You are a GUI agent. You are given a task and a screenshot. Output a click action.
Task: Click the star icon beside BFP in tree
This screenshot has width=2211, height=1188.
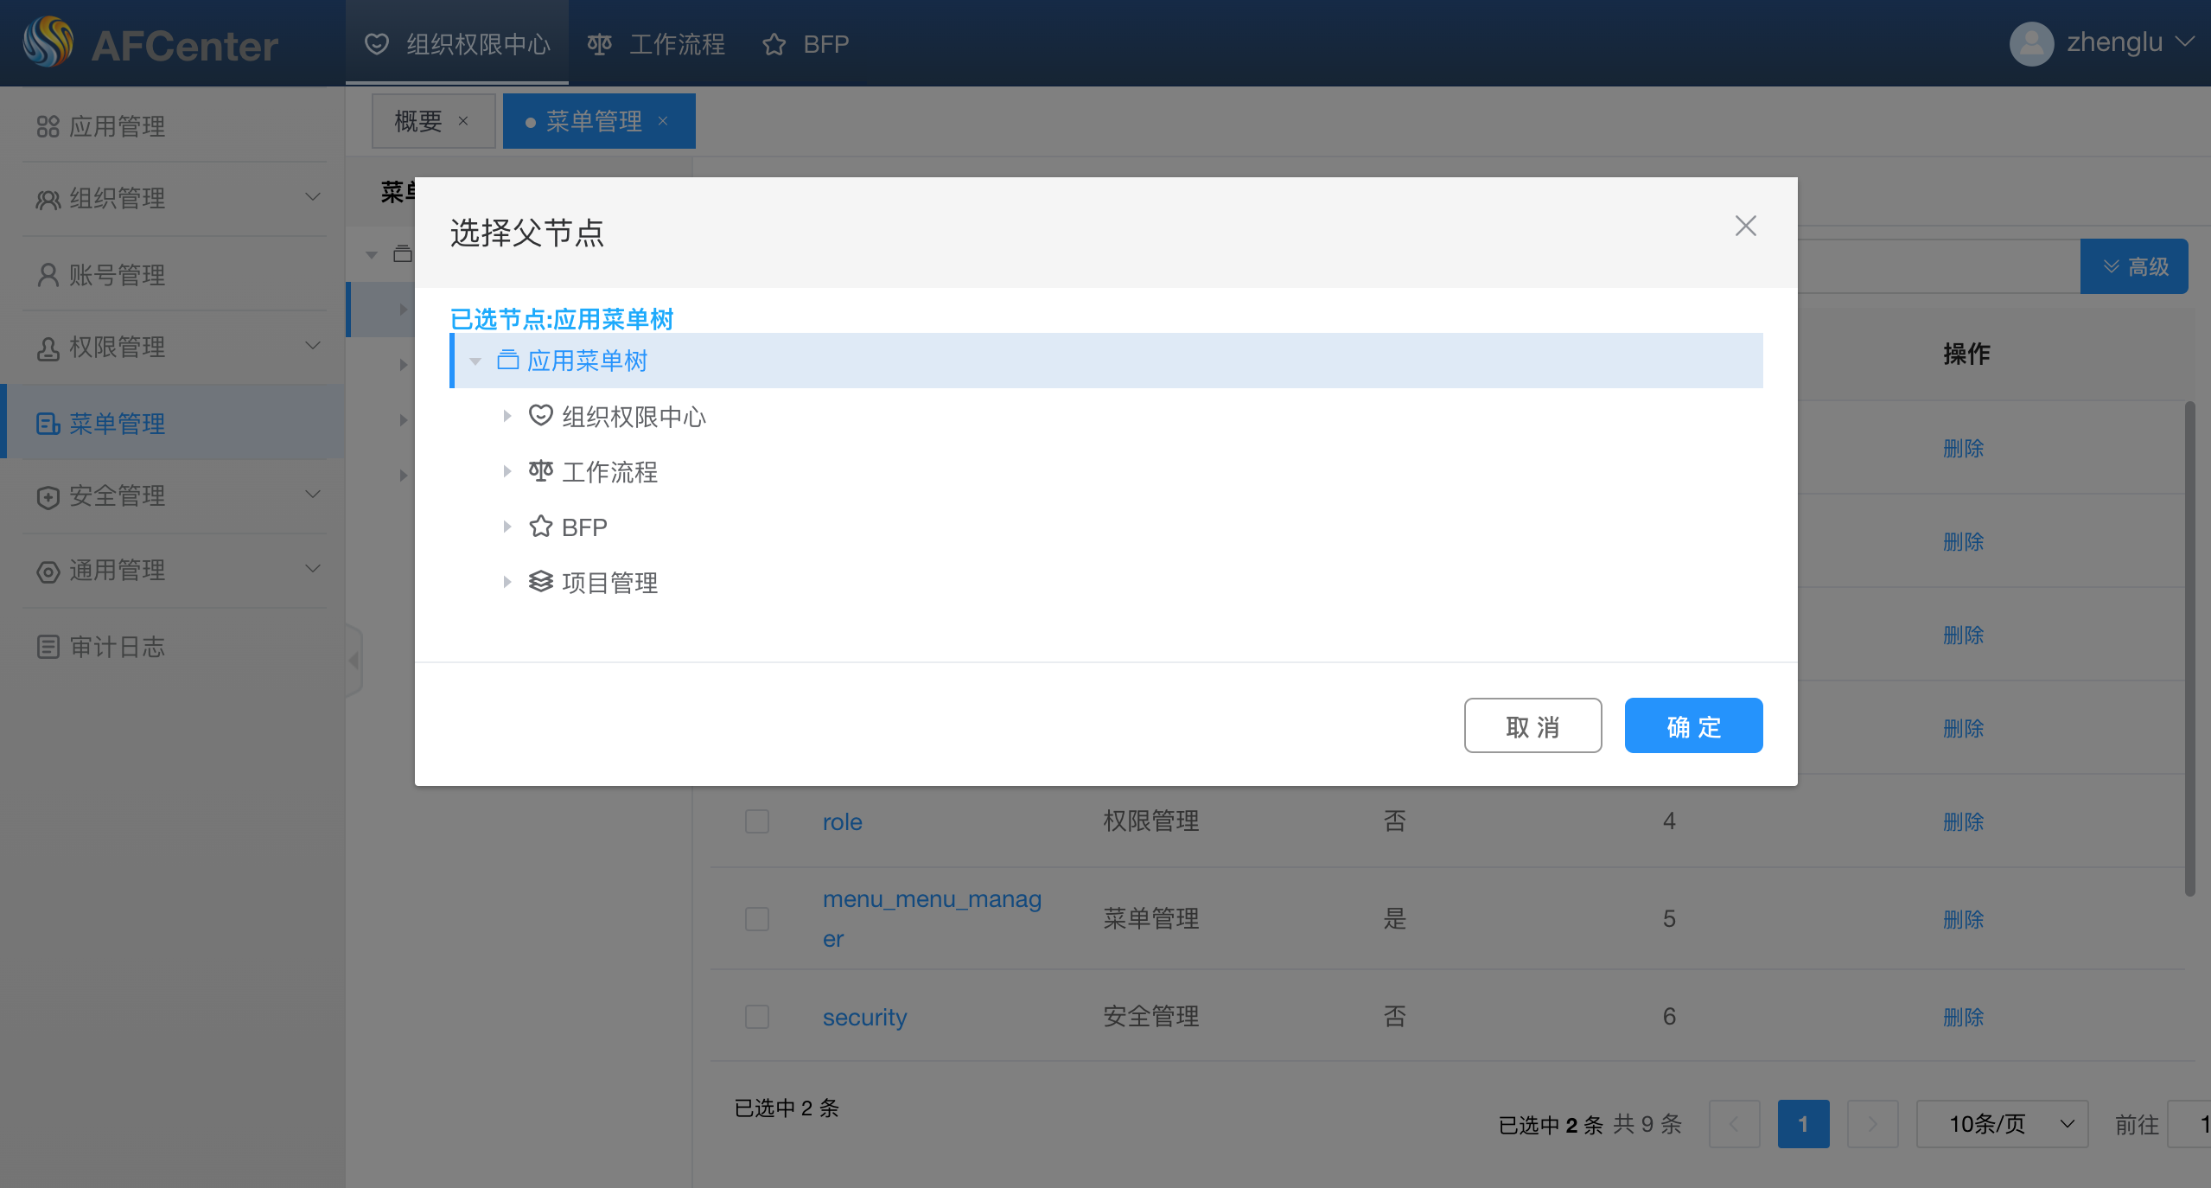pos(541,527)
